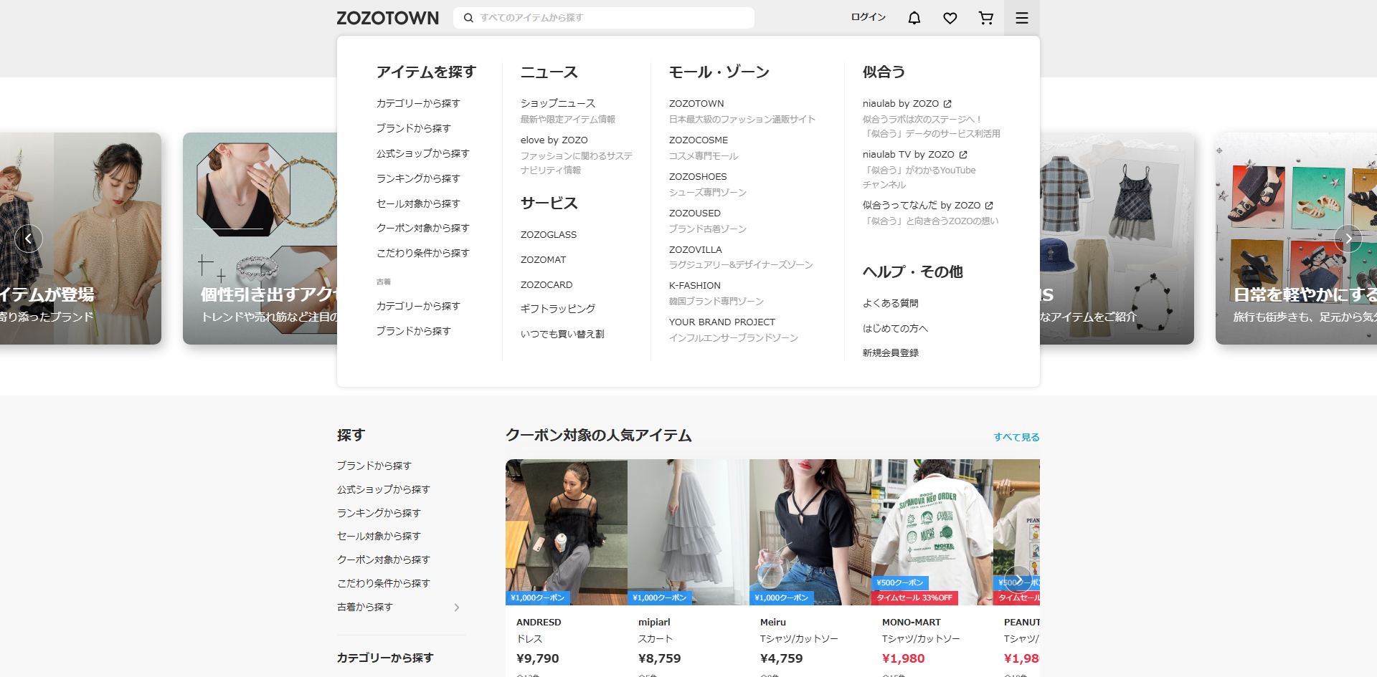Open ブランドから探す under 古着 heading

pyautogui.click(x=414, y=331)
